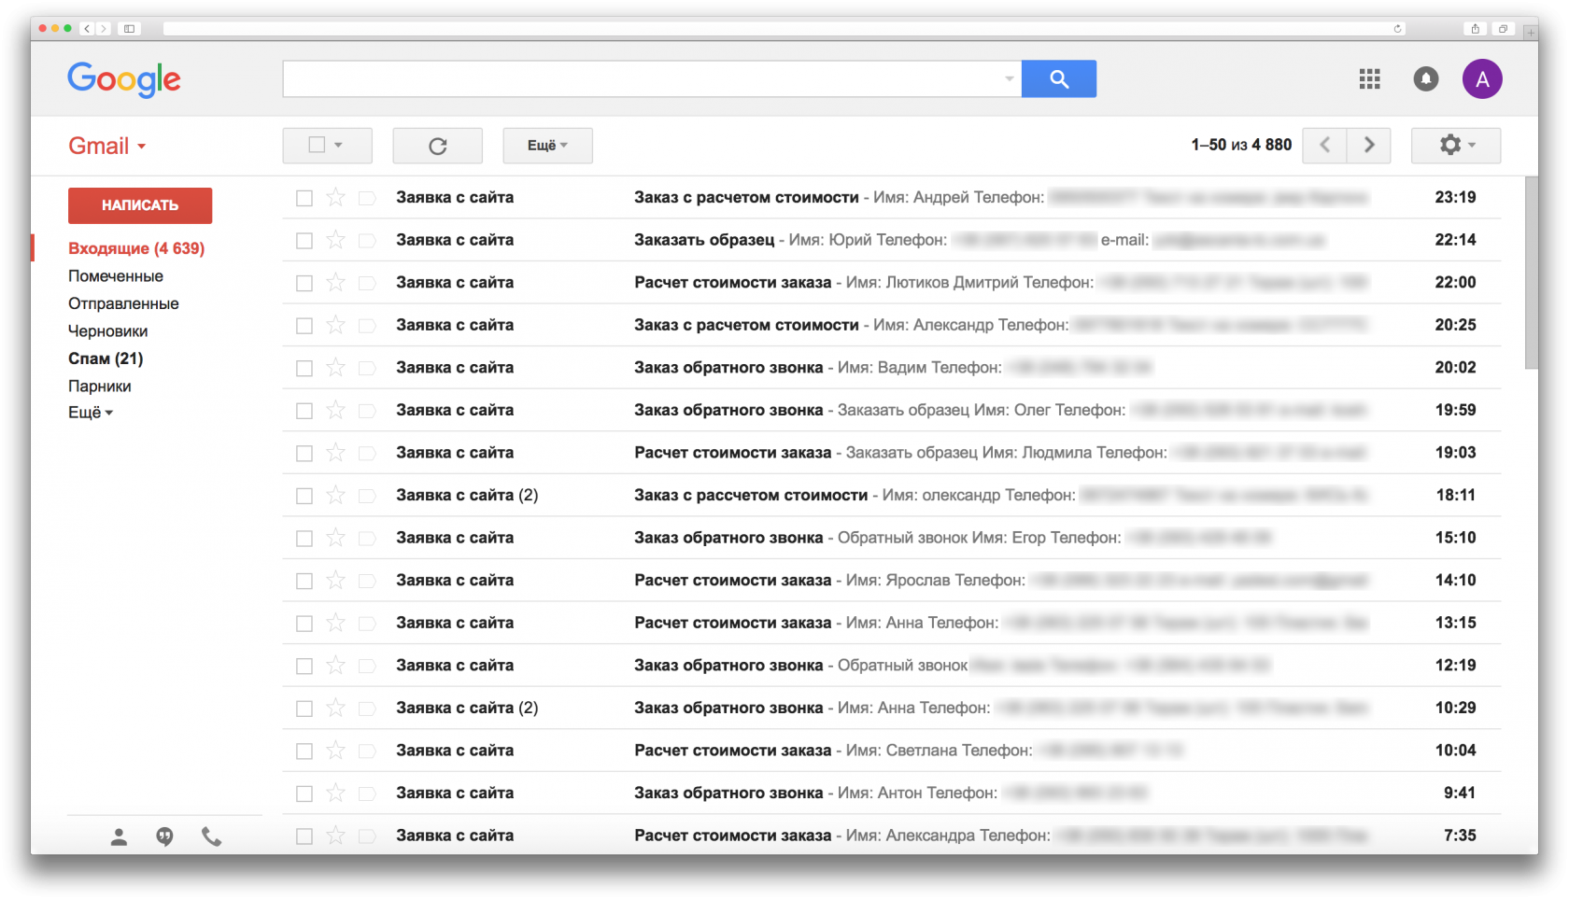Open the email from Лютиков Дмитрий
This screenshot has height=899, width=1569.
click(892, 282)
